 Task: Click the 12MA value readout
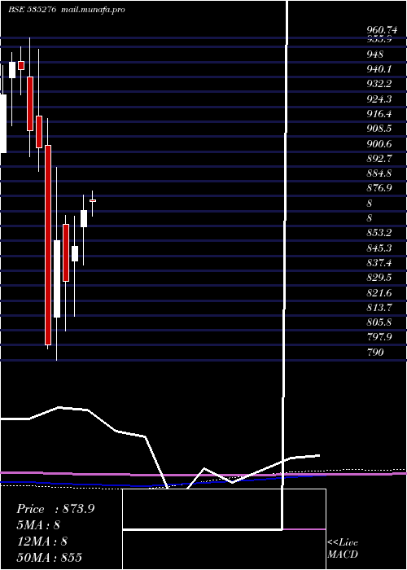click(42, 541)
